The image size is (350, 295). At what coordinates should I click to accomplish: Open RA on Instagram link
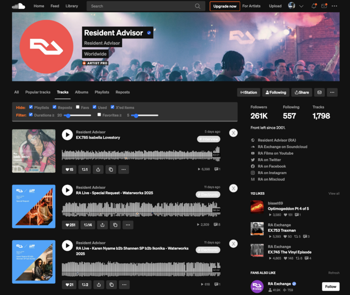click(x=272, y=173)
